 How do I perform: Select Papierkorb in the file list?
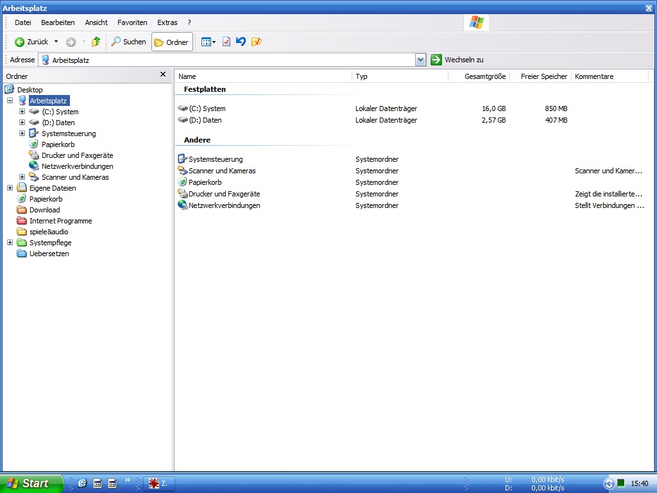click(205, 182)
